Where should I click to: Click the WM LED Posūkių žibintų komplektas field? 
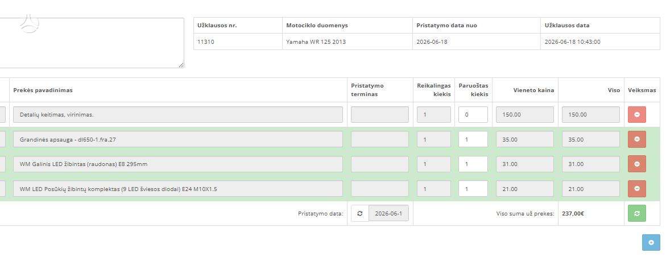tap(178, 189)
